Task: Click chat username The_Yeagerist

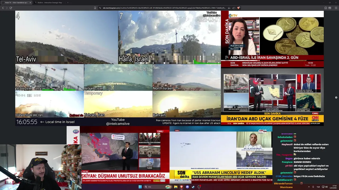Action: coord(284,155)
